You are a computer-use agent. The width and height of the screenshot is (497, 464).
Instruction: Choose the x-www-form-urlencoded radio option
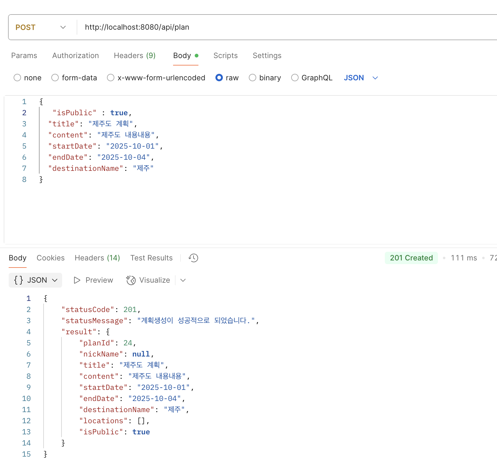click(111, 78)
